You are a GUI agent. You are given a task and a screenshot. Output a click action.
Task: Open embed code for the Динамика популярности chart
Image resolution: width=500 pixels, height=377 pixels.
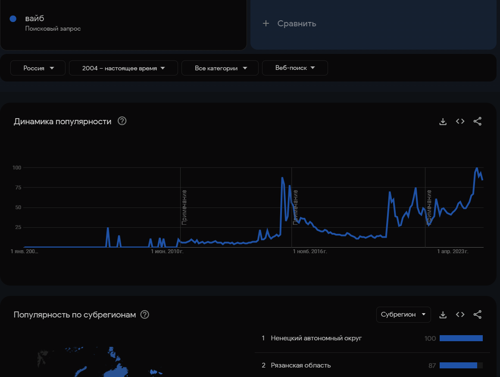coord(460,121)
